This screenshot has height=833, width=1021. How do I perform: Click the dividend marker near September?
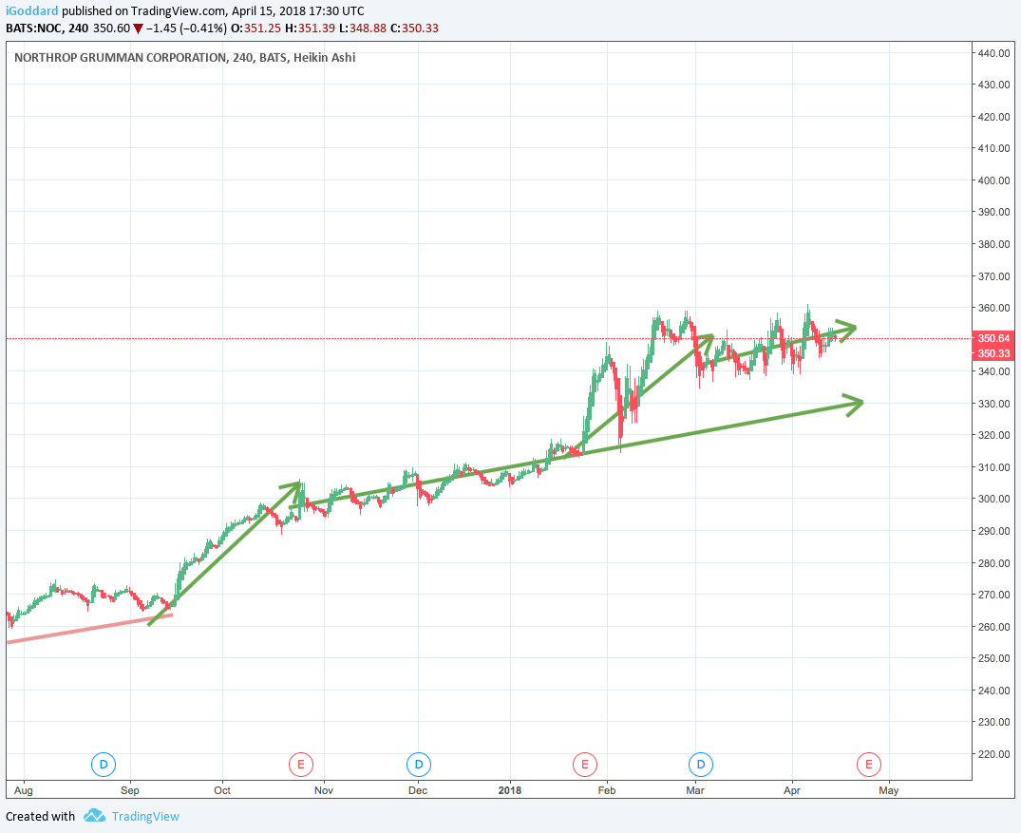[103, 764]
